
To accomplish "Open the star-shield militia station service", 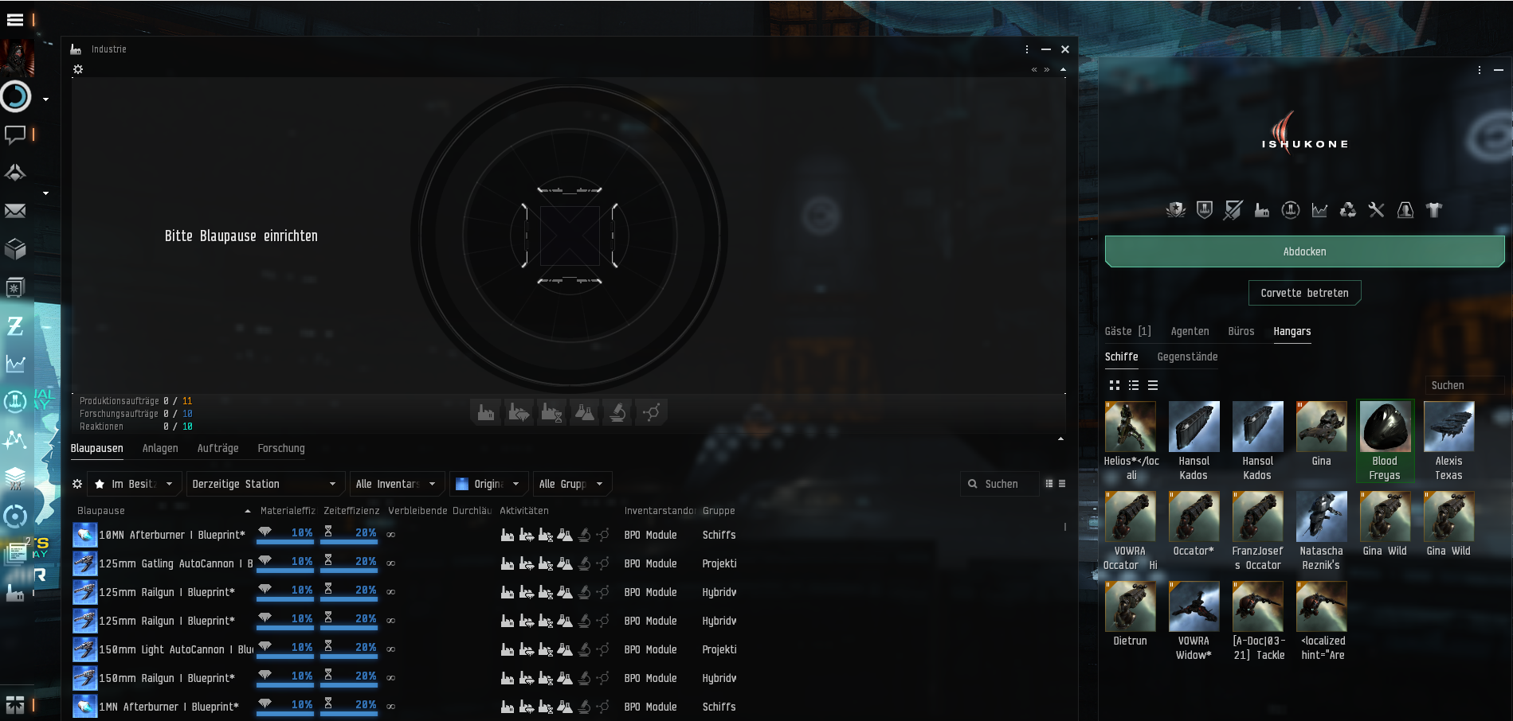I will (1176, 210).
